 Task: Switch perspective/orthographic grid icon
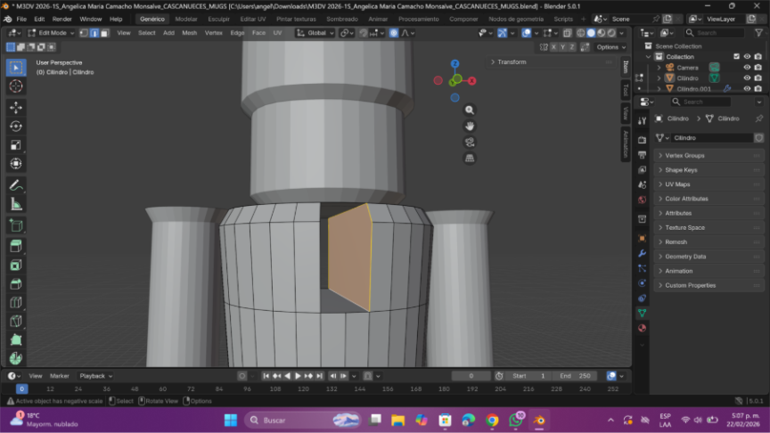click(x=470, y=158)
